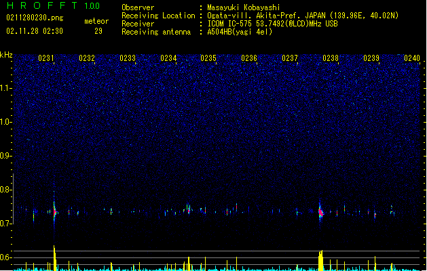Click the 0.9 kHz frequency axis label
427x271 pixels.
pos(5,156)
